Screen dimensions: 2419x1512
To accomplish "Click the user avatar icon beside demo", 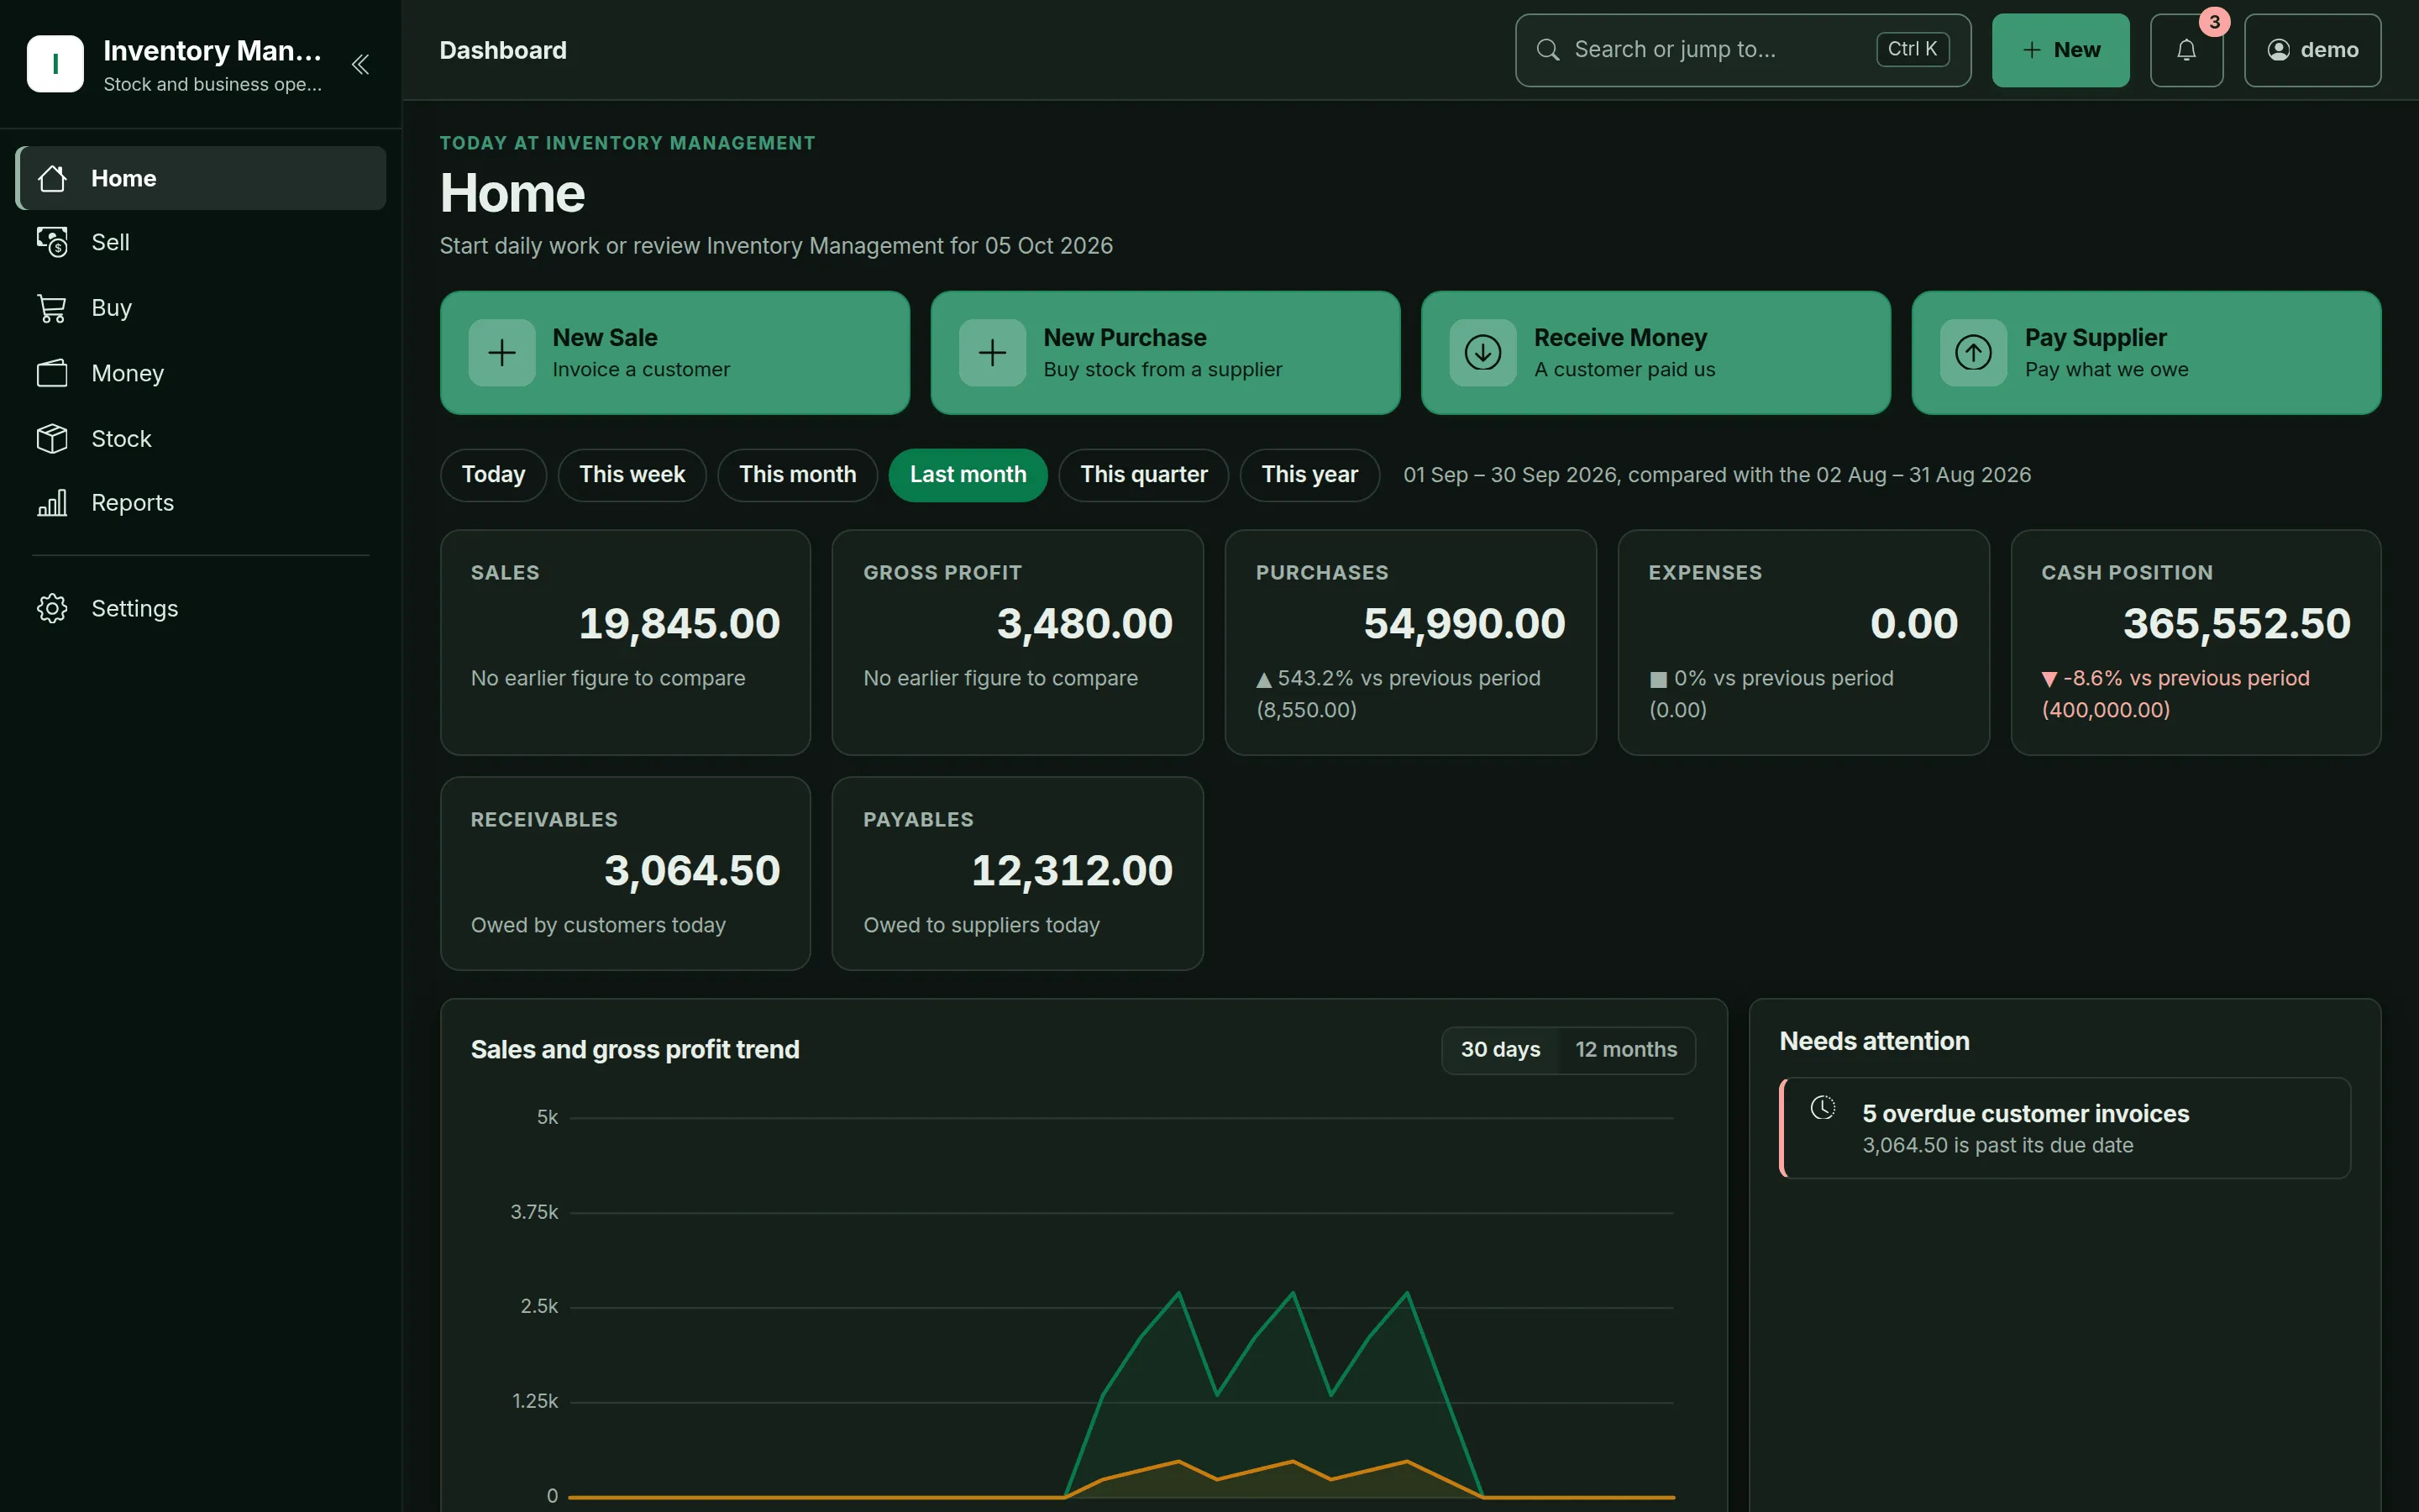I will coord(2278,50).
